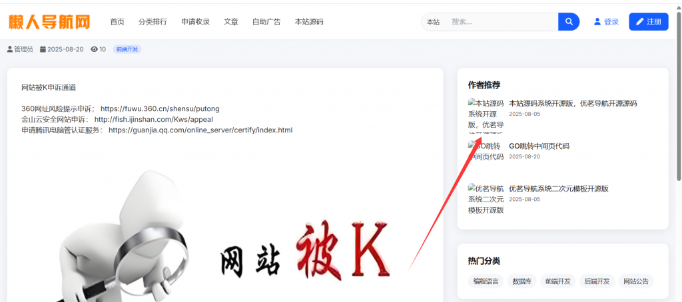Click the calendar icon beside 2025-08-20
This screenshot has width=682, height=302.
click(43, 49)
